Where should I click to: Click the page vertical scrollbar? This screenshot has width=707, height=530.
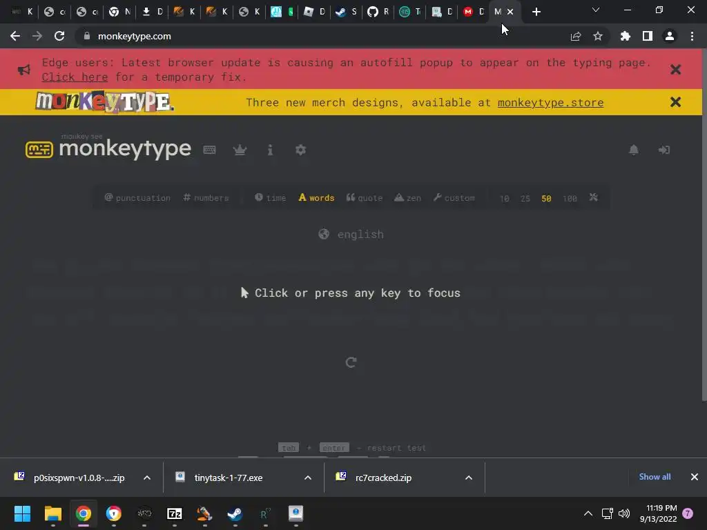coord(704,224)
